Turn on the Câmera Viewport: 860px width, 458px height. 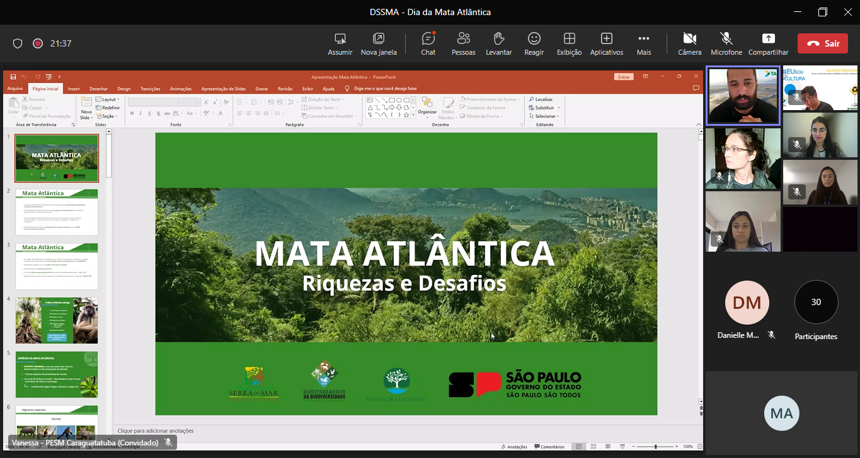(x=689, y=43)
